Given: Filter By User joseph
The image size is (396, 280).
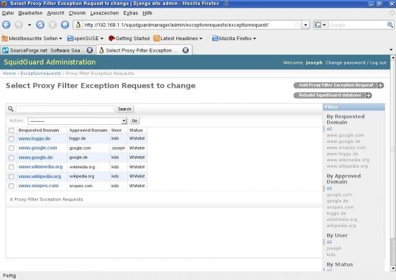Looking at the screenshot, I should [334, 248].
